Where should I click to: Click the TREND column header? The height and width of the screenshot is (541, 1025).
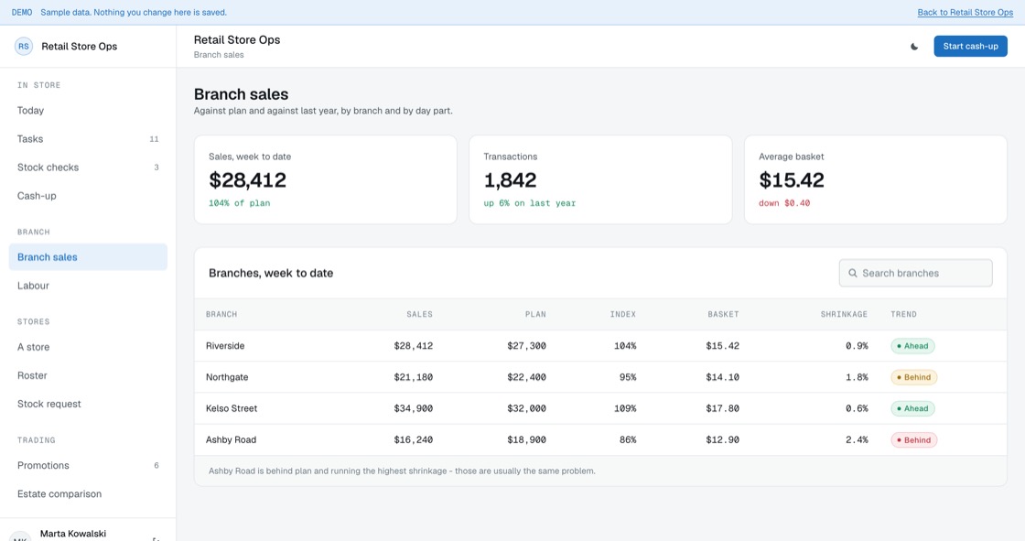pos(903,315)
